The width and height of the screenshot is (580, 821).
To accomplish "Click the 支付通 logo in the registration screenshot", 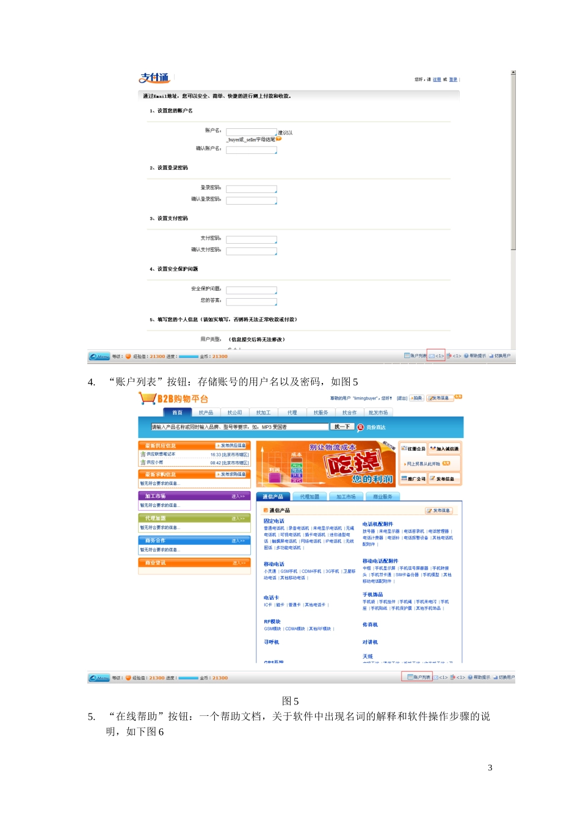I will [155, 78].
